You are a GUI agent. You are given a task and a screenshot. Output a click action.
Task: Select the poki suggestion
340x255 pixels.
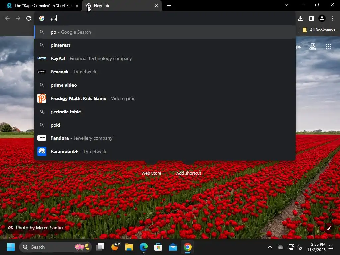coord(165,125)
